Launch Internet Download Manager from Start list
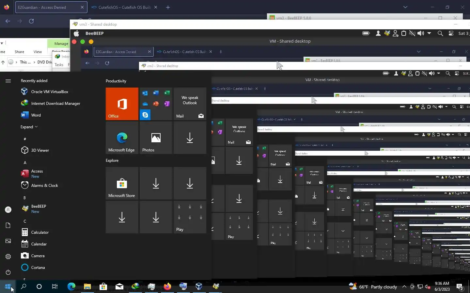This screenshot has width=470, height=293. (x=51, y=103)
